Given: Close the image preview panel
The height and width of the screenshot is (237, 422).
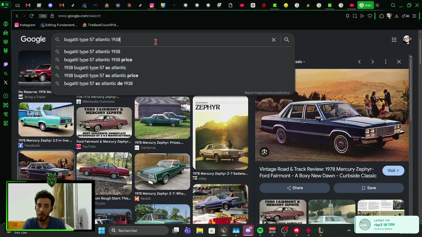Looking at the screenshot, I should point(399,62).
